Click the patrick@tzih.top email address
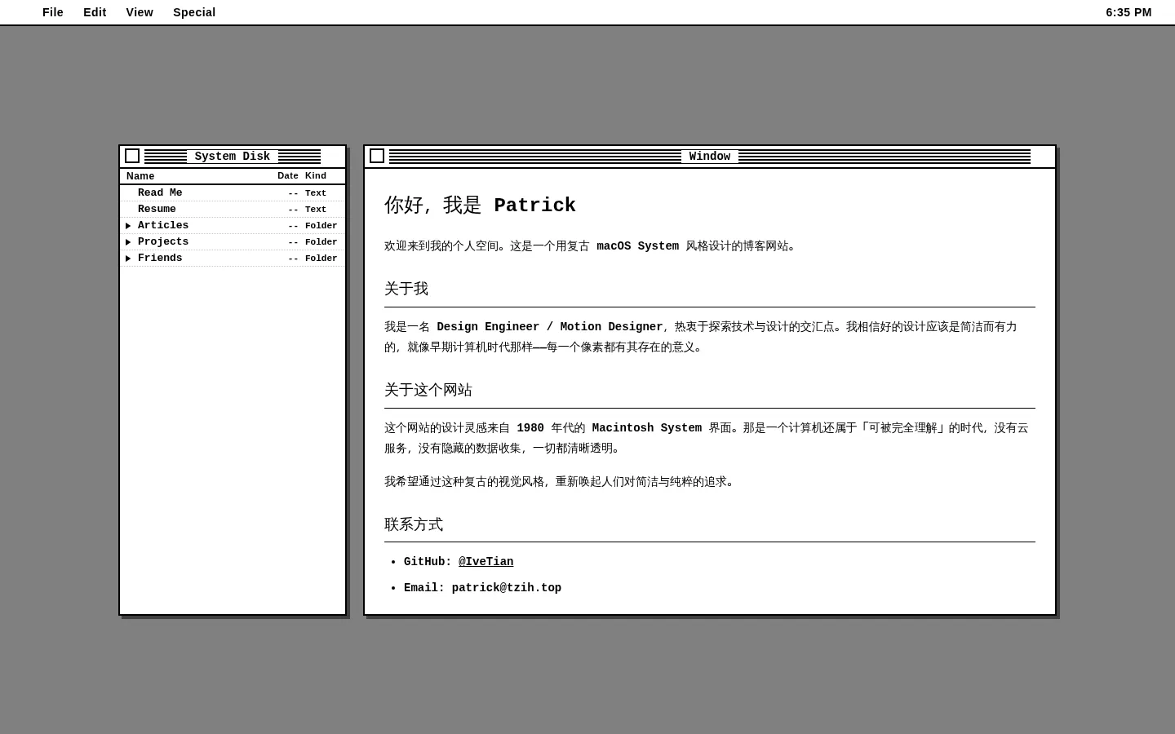 point(507,588)
